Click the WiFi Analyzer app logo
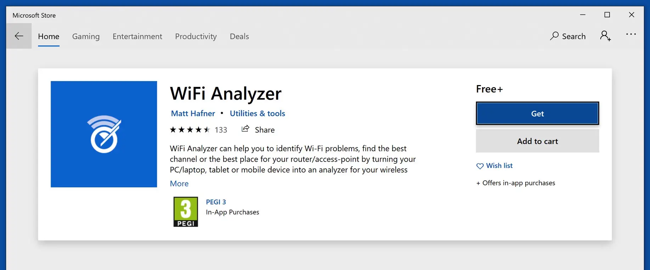 tap(104, 134)
